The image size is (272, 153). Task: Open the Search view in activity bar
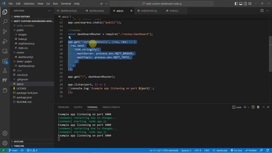tap(5, 22)
